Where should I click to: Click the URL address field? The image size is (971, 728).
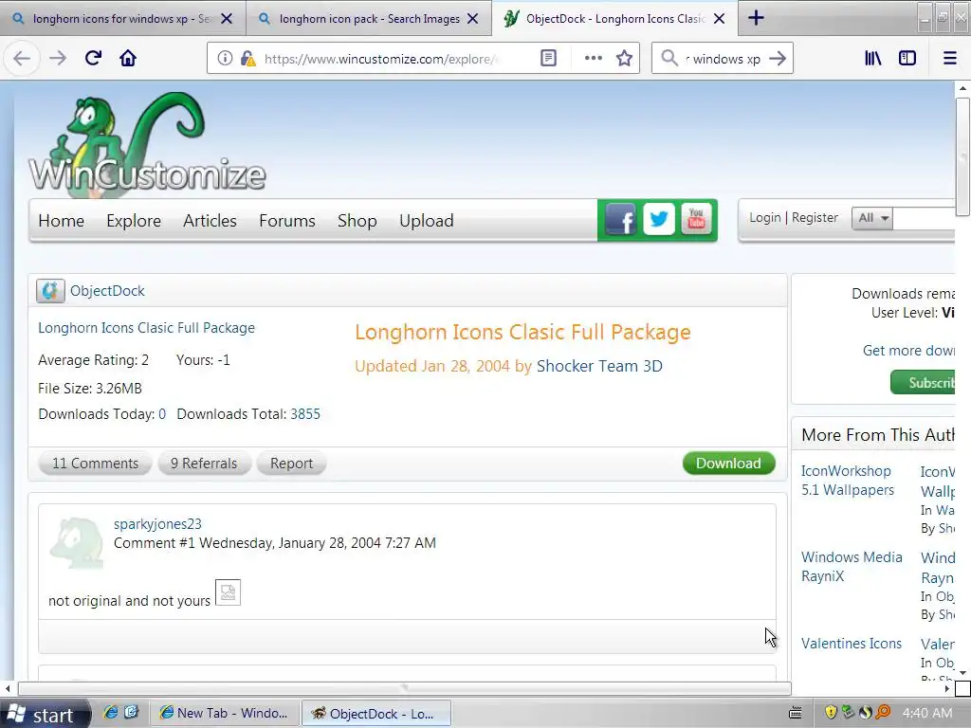pyautogui.click(x=379, y=59)
